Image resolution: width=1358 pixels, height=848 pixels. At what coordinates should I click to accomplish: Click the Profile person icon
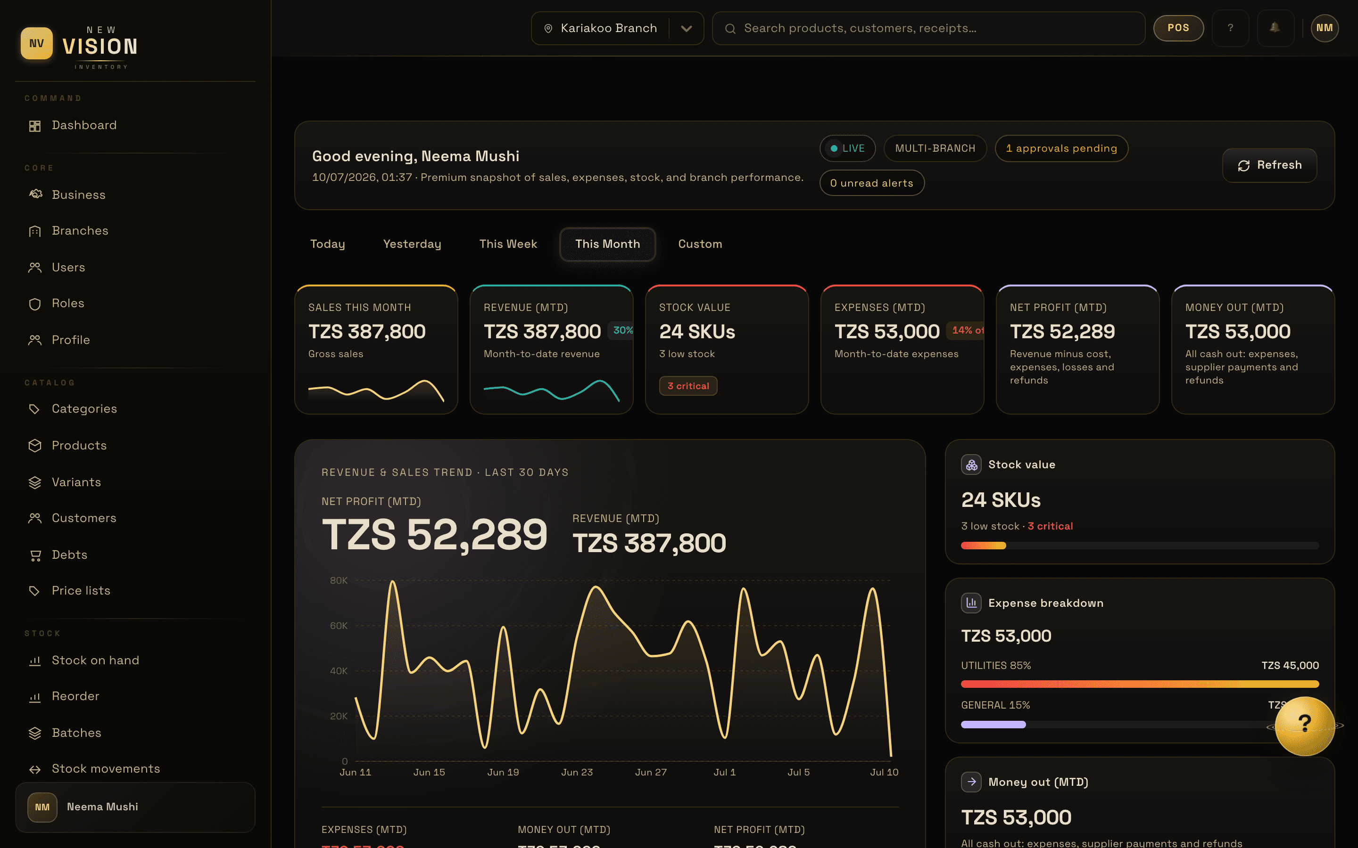35,340
